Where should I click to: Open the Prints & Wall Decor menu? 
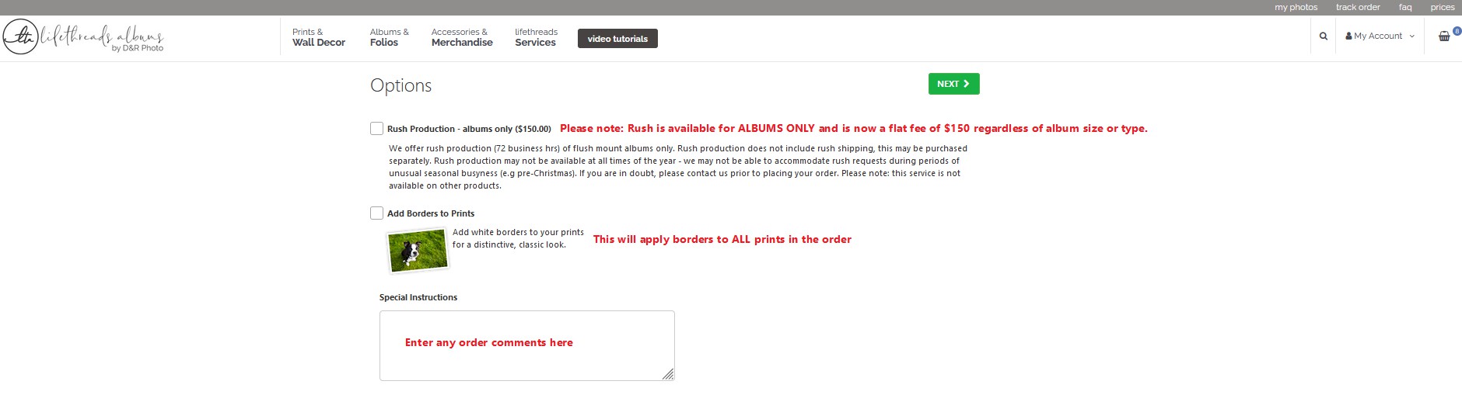318,37
